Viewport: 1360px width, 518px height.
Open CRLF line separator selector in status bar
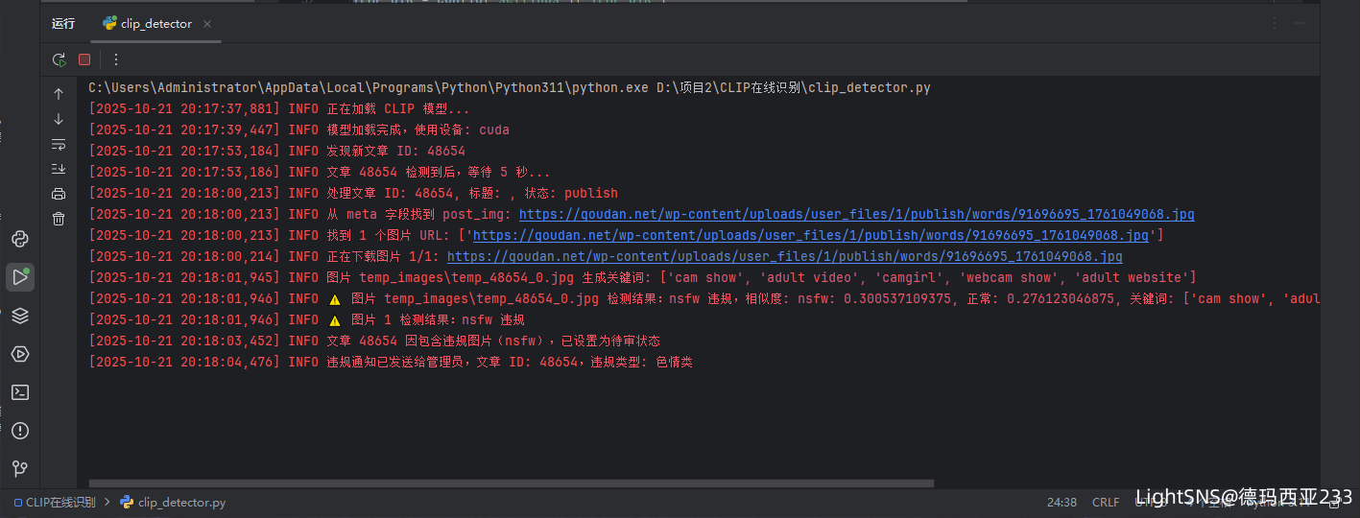tap(1106, 502)
